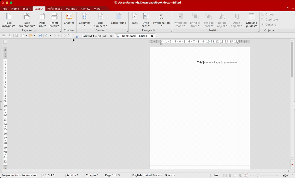Click the 60% zoom level
The width and height of the screenshot is (295, 178).
[x=286, y=175]
